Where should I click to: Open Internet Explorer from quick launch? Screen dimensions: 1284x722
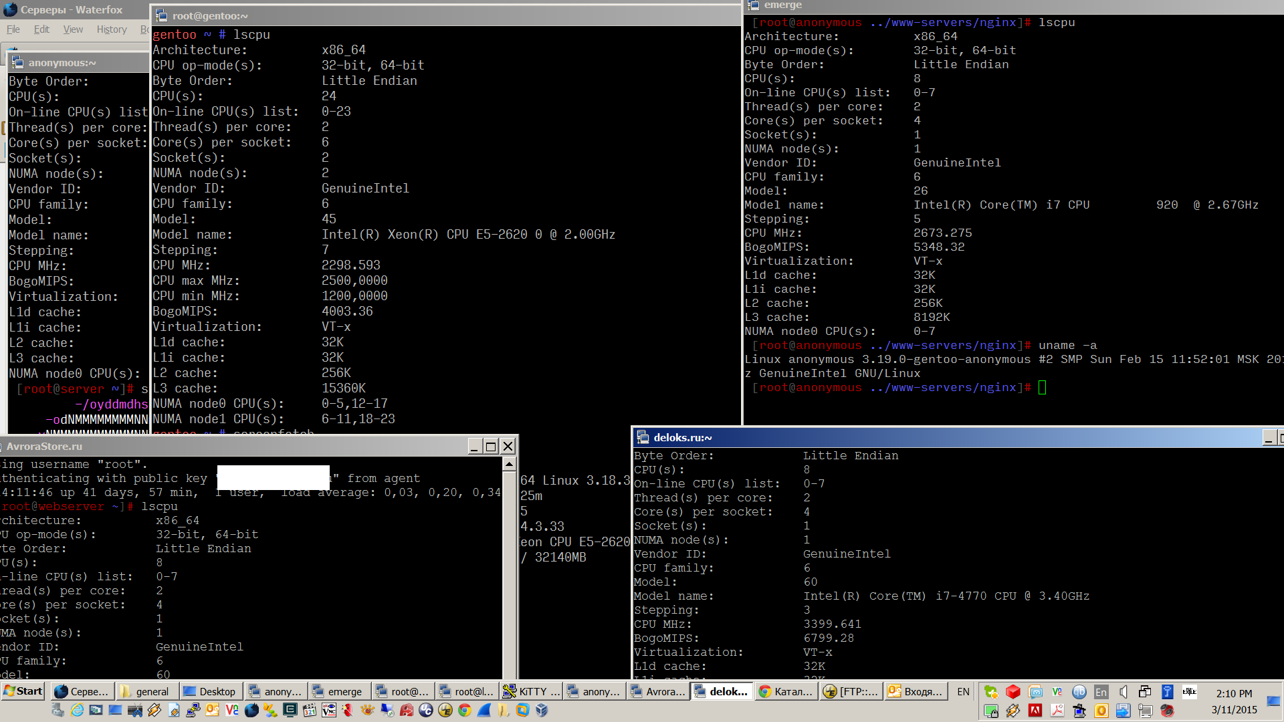(77, 710)
